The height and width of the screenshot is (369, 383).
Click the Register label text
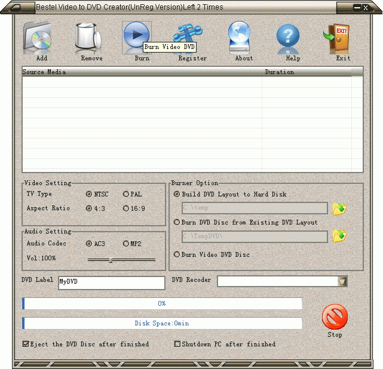192,59
